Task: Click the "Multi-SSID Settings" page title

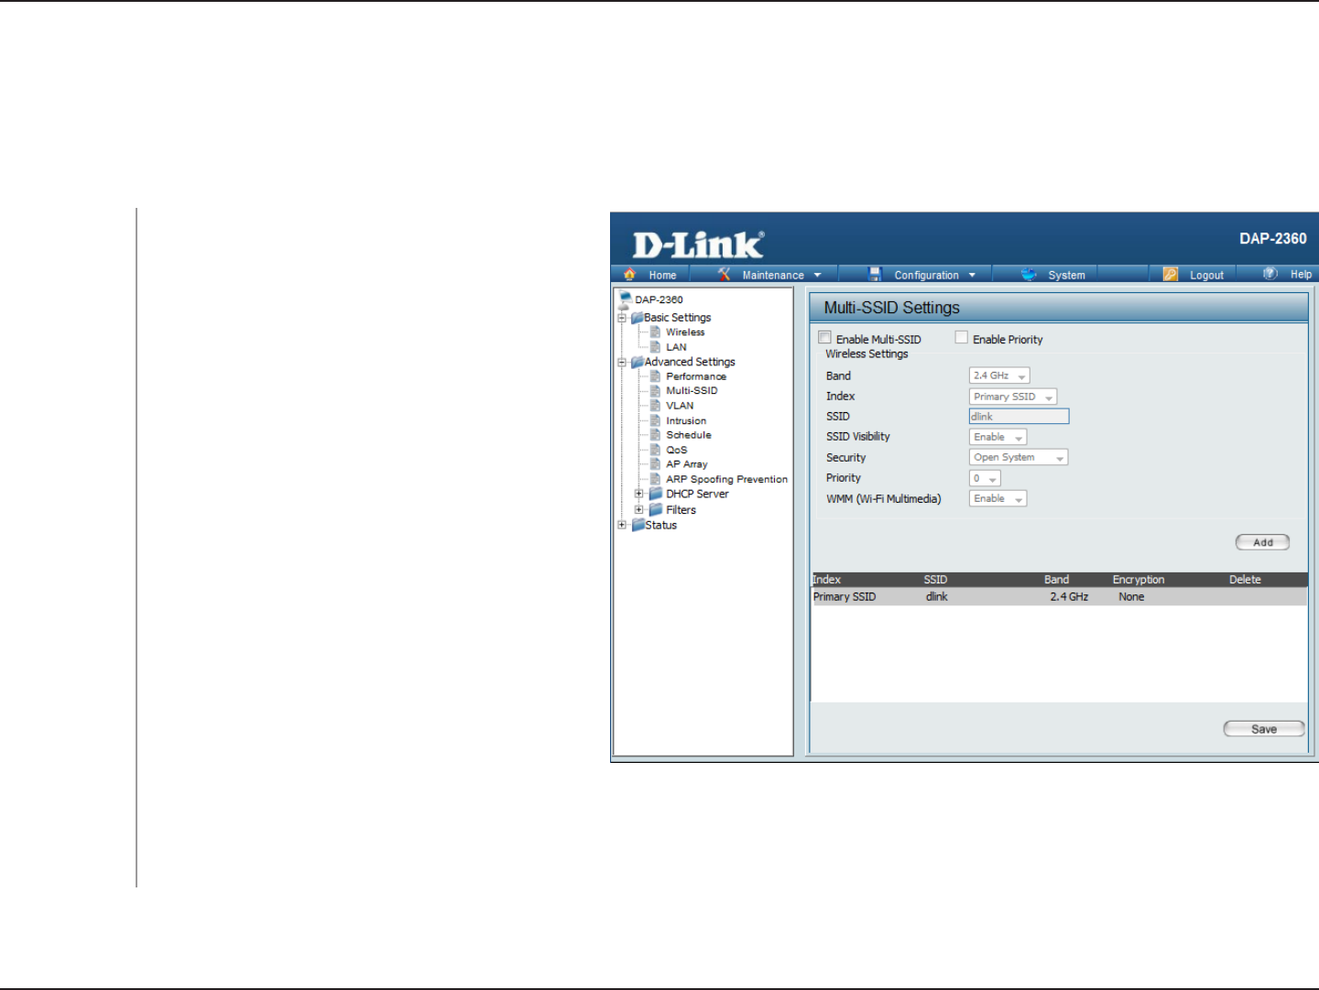Action: pyautogui.click(x=892, y=308)
